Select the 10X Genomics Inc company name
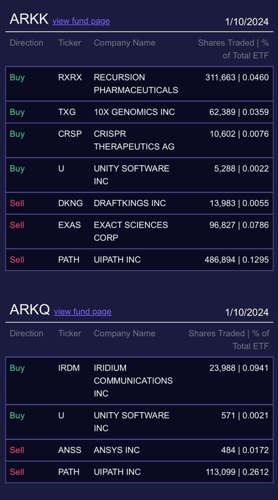Image resolution: width=278 pixels, height=500 pixels. click(x=134, y=112)
